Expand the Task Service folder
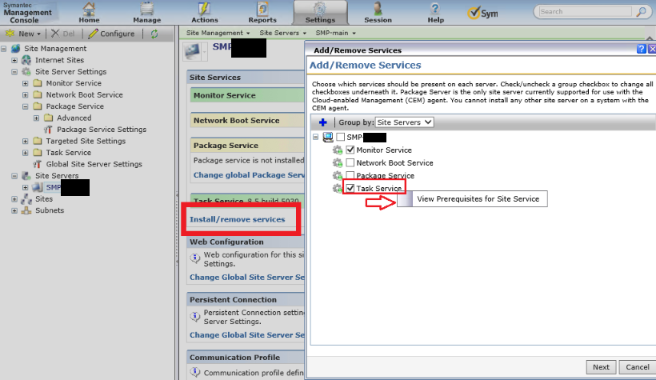Screen dimensions: 656x380 25,153
